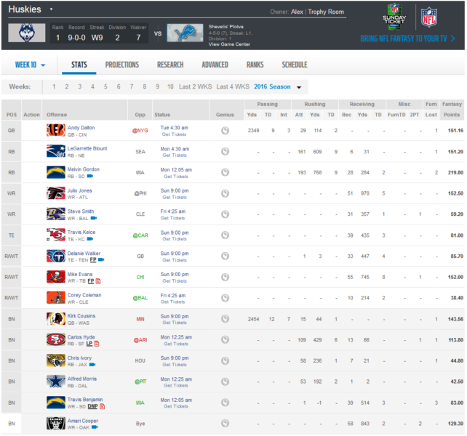Open the player note icon for Carlos Hyde
This screenshot has height=436, width=467.
click(x=97, y=344)
